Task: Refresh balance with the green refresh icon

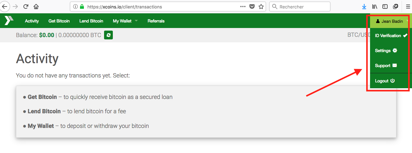Action: click(108, 35)
